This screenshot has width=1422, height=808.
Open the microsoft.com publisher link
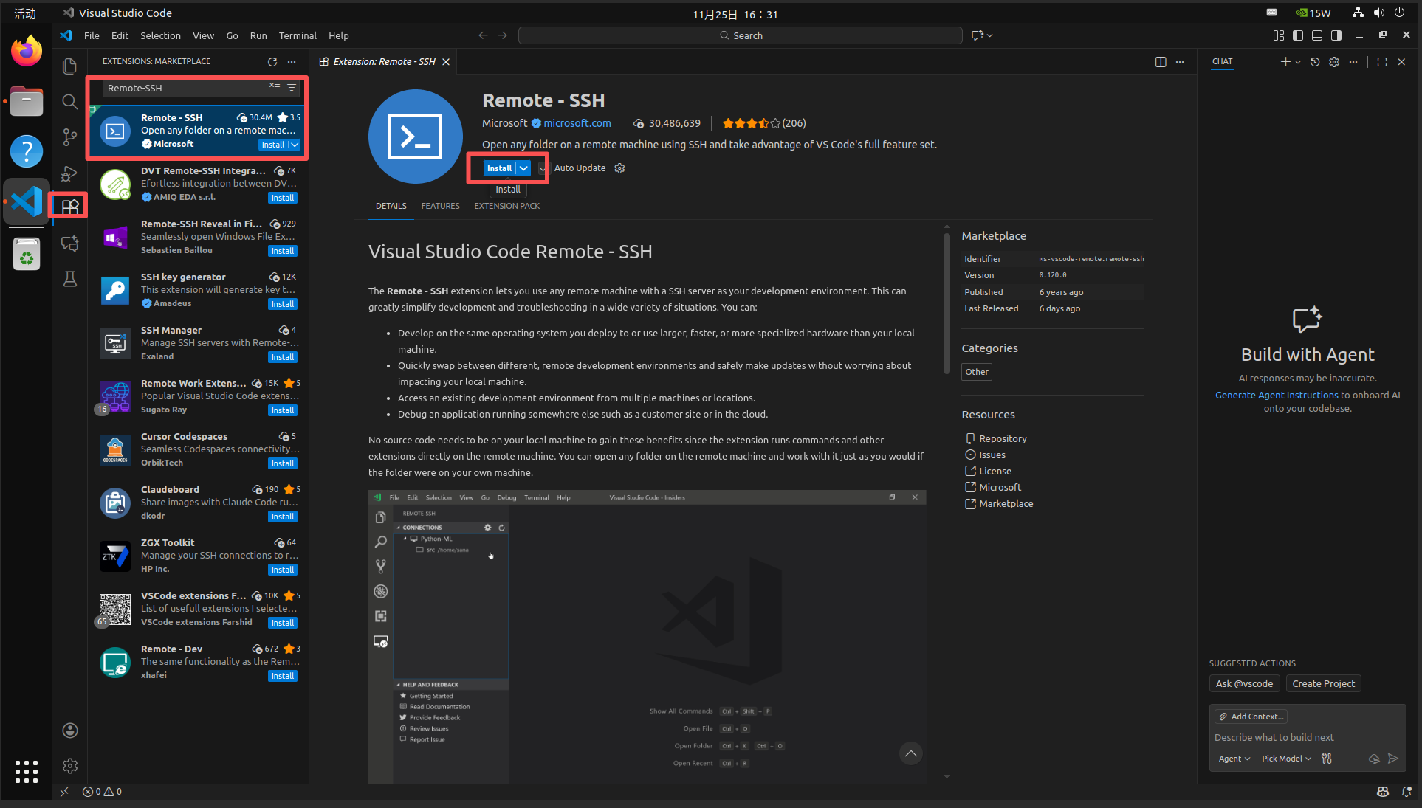coord(577,123)
